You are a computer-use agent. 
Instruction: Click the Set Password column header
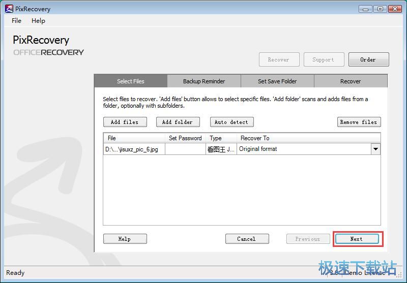tap(185, 138)
